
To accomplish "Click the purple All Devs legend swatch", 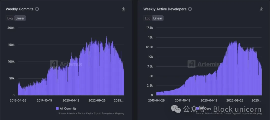I will (x=197, y=108).
